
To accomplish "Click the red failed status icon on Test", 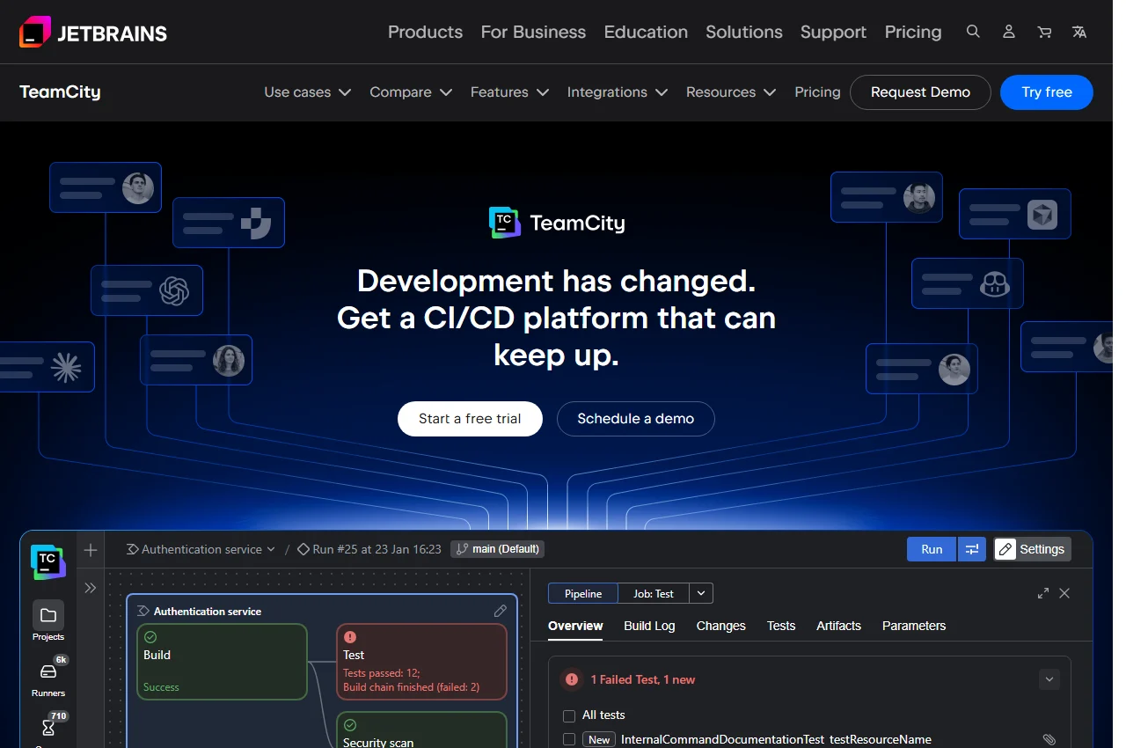I will 350,637.
